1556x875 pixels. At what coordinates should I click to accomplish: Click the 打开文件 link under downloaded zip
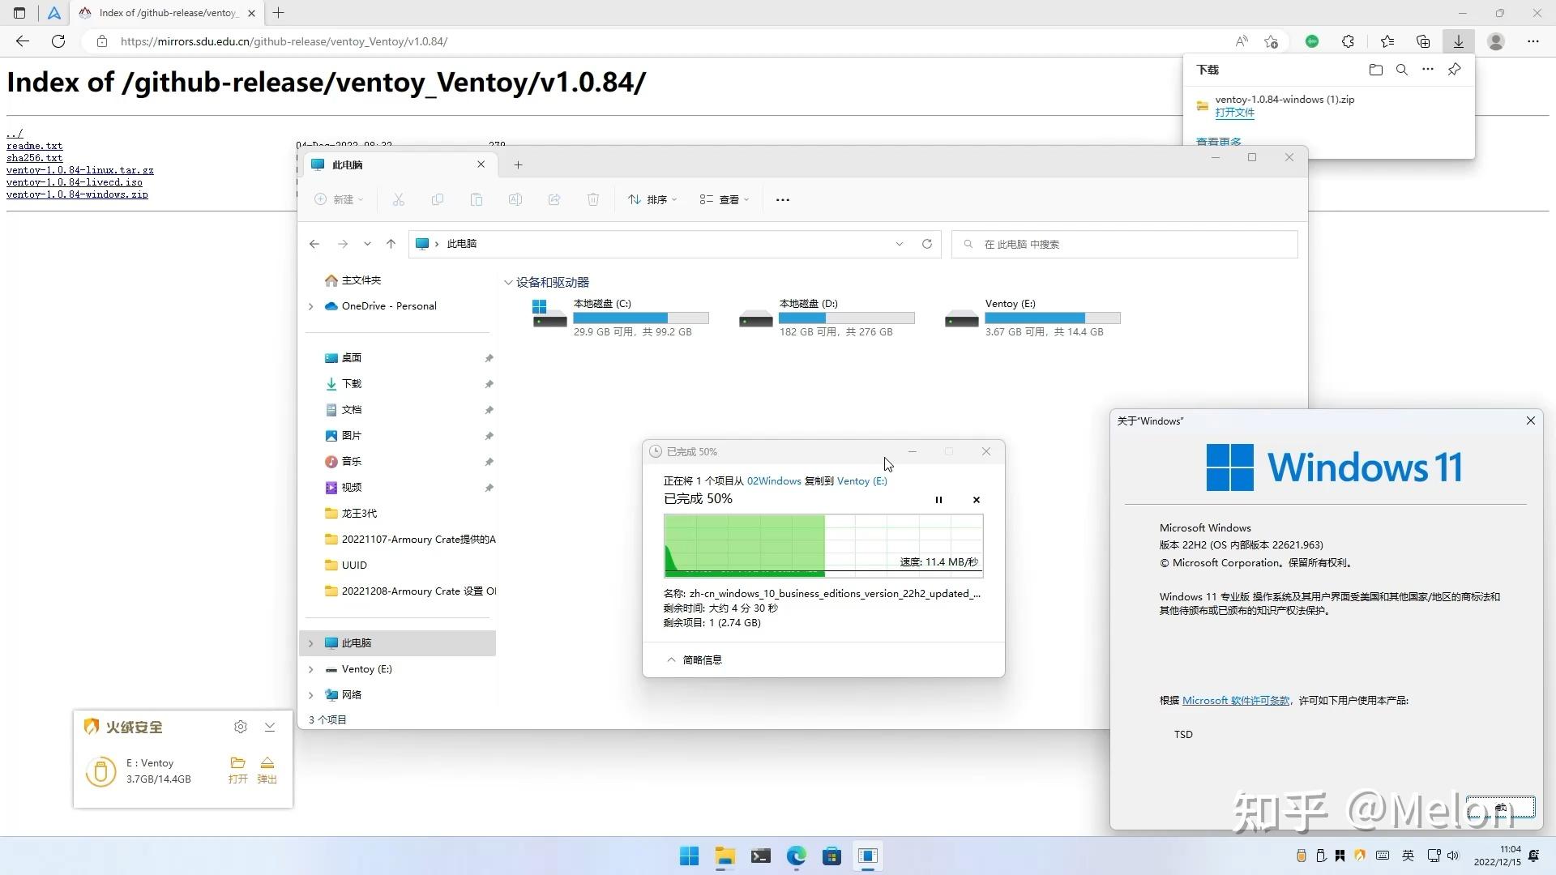1234,113
